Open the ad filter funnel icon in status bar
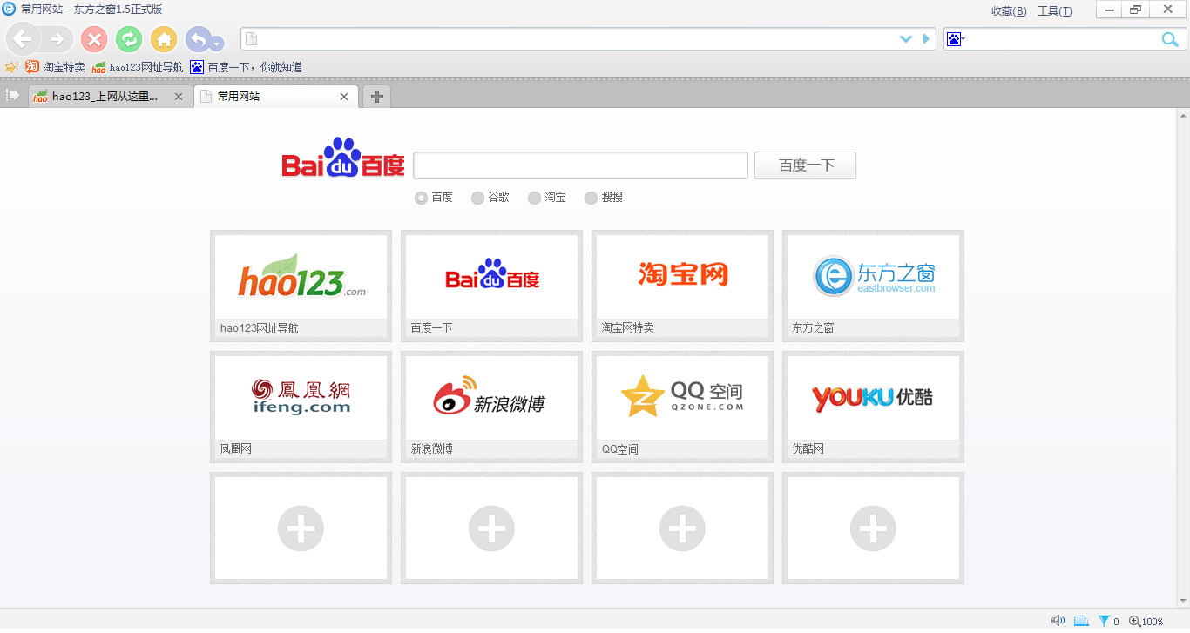 pyautogui.click(x=1104, y=621)
